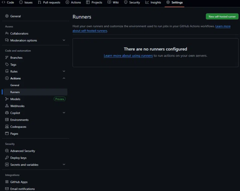Open the Wiki tab
240x191 pixels.
coord(113,2)
